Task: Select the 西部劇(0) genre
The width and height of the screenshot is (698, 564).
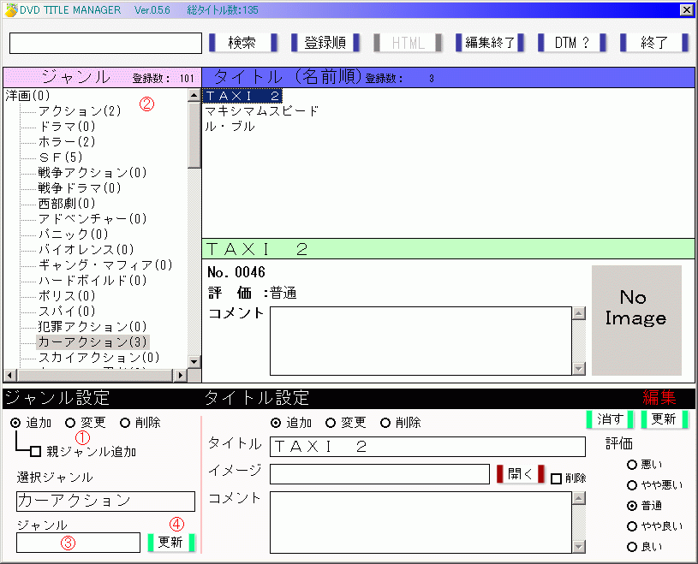Action: pos(67,204)
